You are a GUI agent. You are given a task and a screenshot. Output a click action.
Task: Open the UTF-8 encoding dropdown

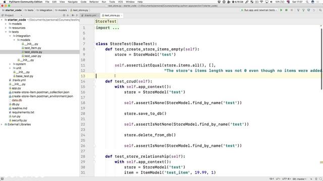coord(286,179)
